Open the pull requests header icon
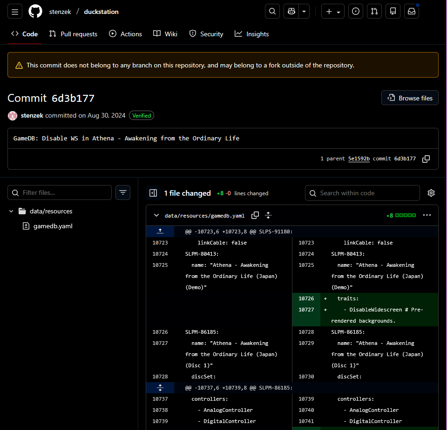This screenshot has width=447, height=430. point(374,12)
